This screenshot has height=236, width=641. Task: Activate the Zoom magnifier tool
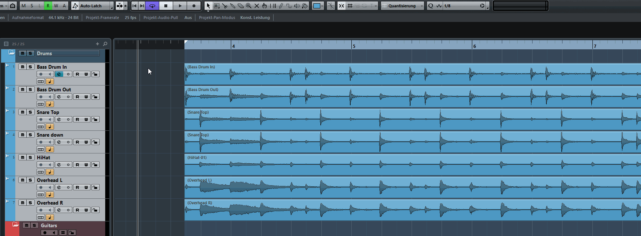coord(249,6)
